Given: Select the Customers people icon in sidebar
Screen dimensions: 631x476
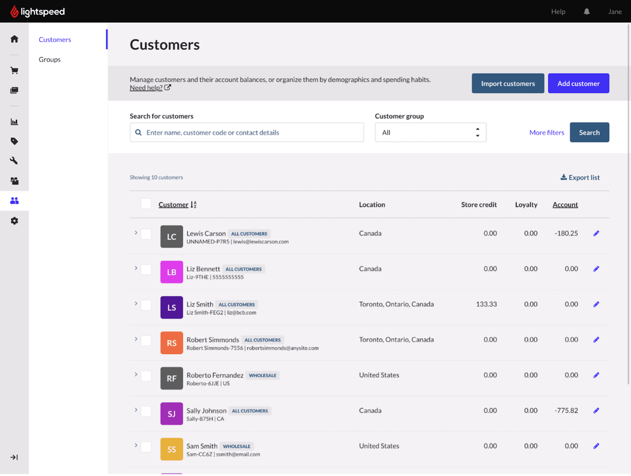Looking at the screenshot, I should coord(14,201).
